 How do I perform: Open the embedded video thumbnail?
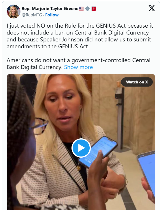[81, 142]
